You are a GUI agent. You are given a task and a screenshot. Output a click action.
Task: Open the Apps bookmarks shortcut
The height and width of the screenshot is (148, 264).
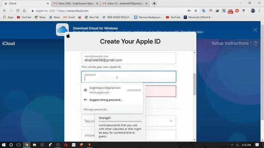[8, 17]
